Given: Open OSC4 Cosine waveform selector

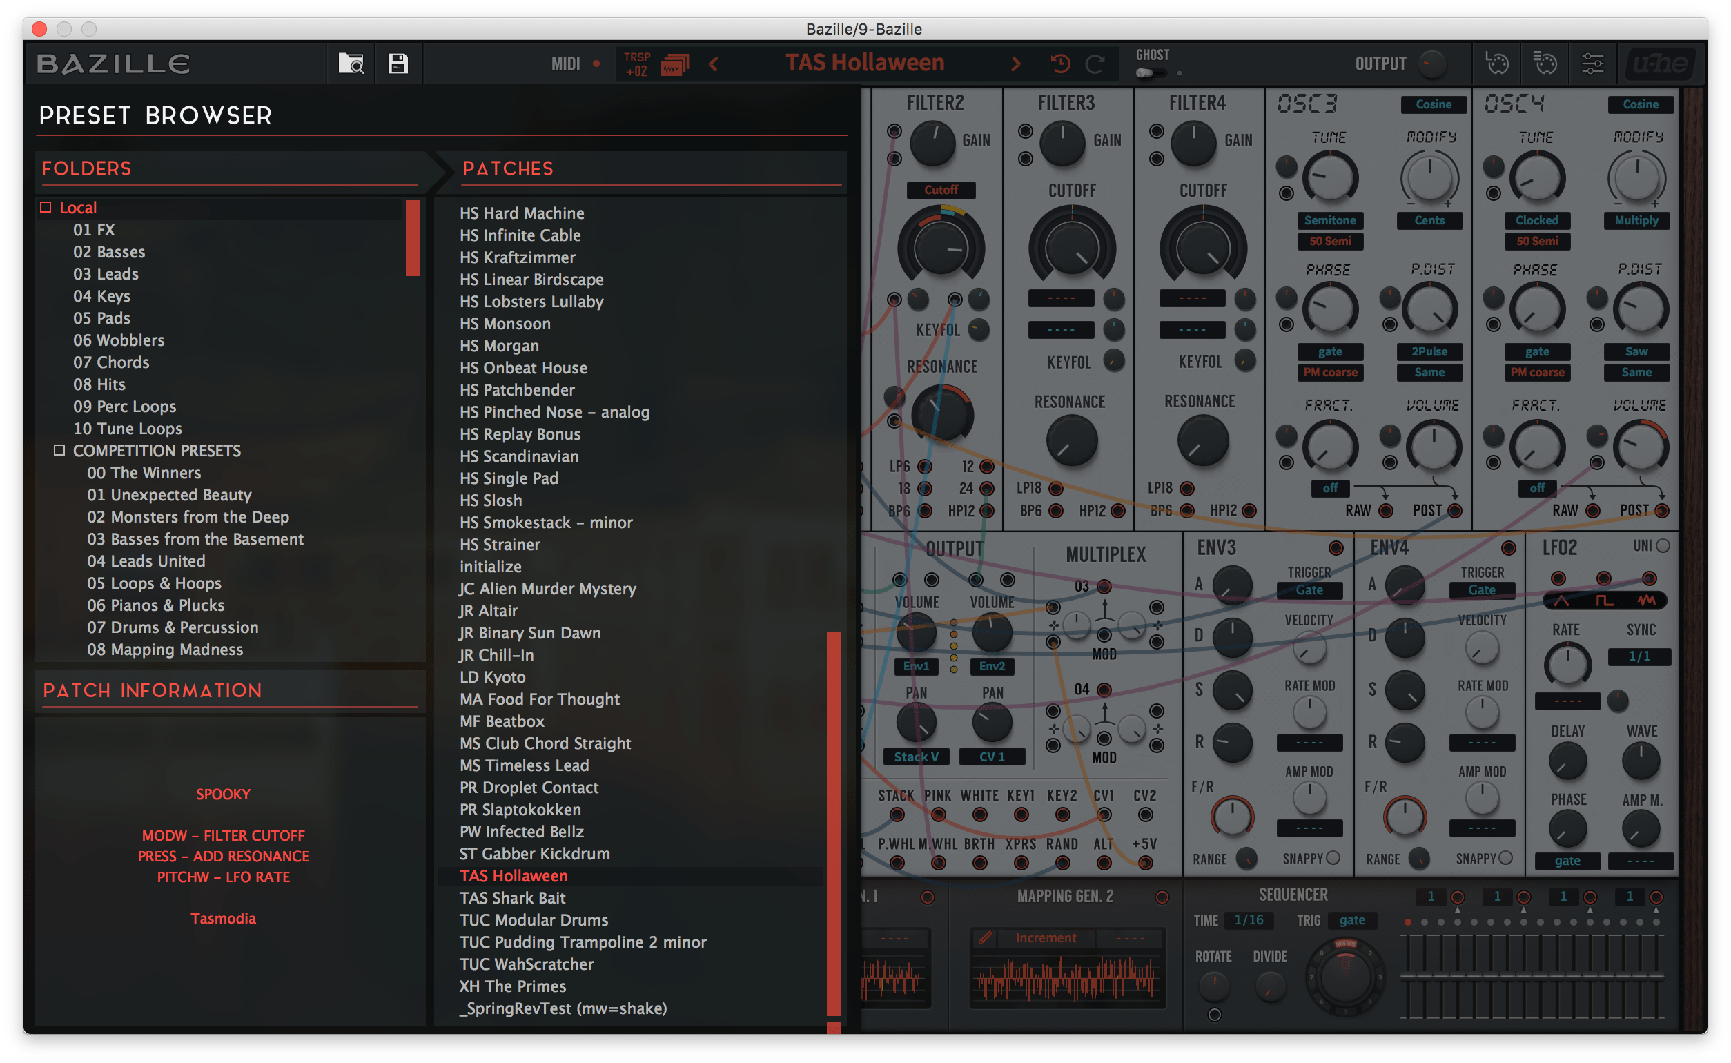Looking at the screenshot, I should click(1641, 104).
